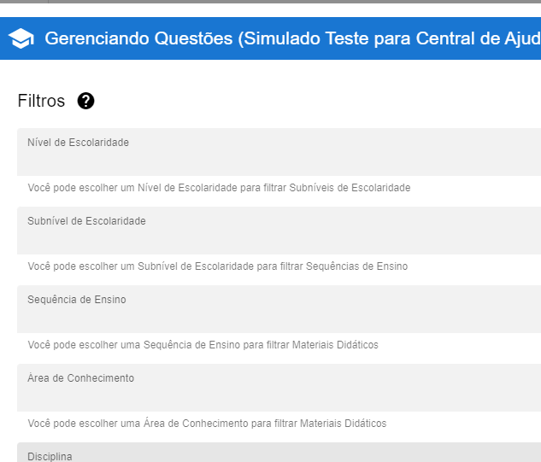The image size is (541, 462).
Task: Click the blue header bar's empty left edge
Action: [x=4, y=39]
